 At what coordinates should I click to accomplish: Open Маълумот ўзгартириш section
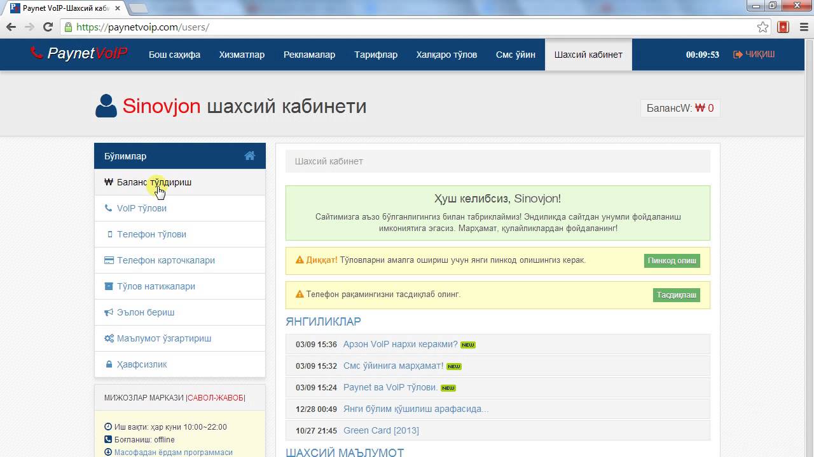[180, 338]
